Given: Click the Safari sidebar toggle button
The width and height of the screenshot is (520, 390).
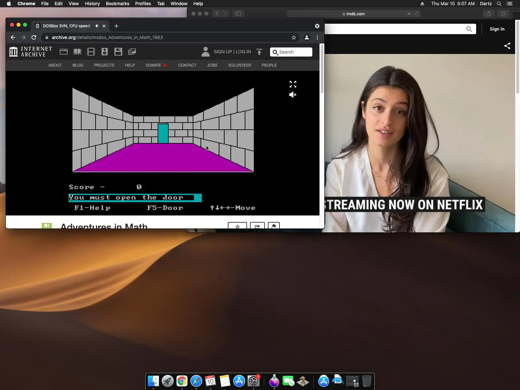Looking at the screenshot, I should (238, 14).
